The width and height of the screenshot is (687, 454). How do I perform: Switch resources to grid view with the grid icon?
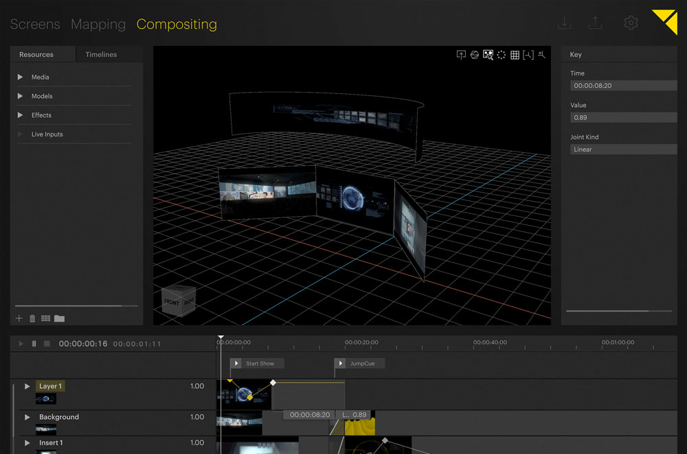point(45,318)
